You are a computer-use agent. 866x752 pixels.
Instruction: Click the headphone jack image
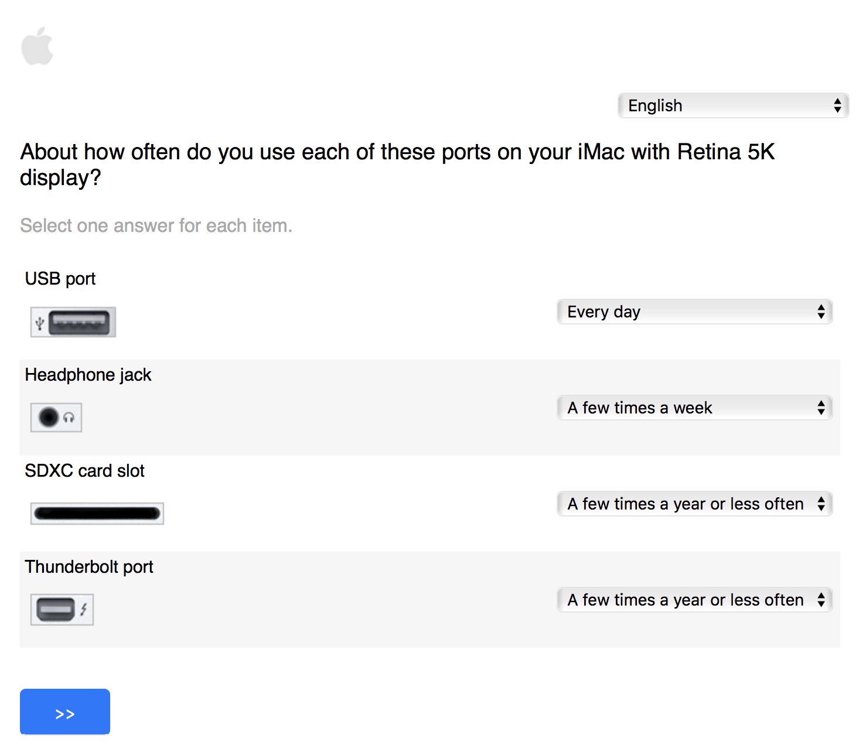coord(56,418)
